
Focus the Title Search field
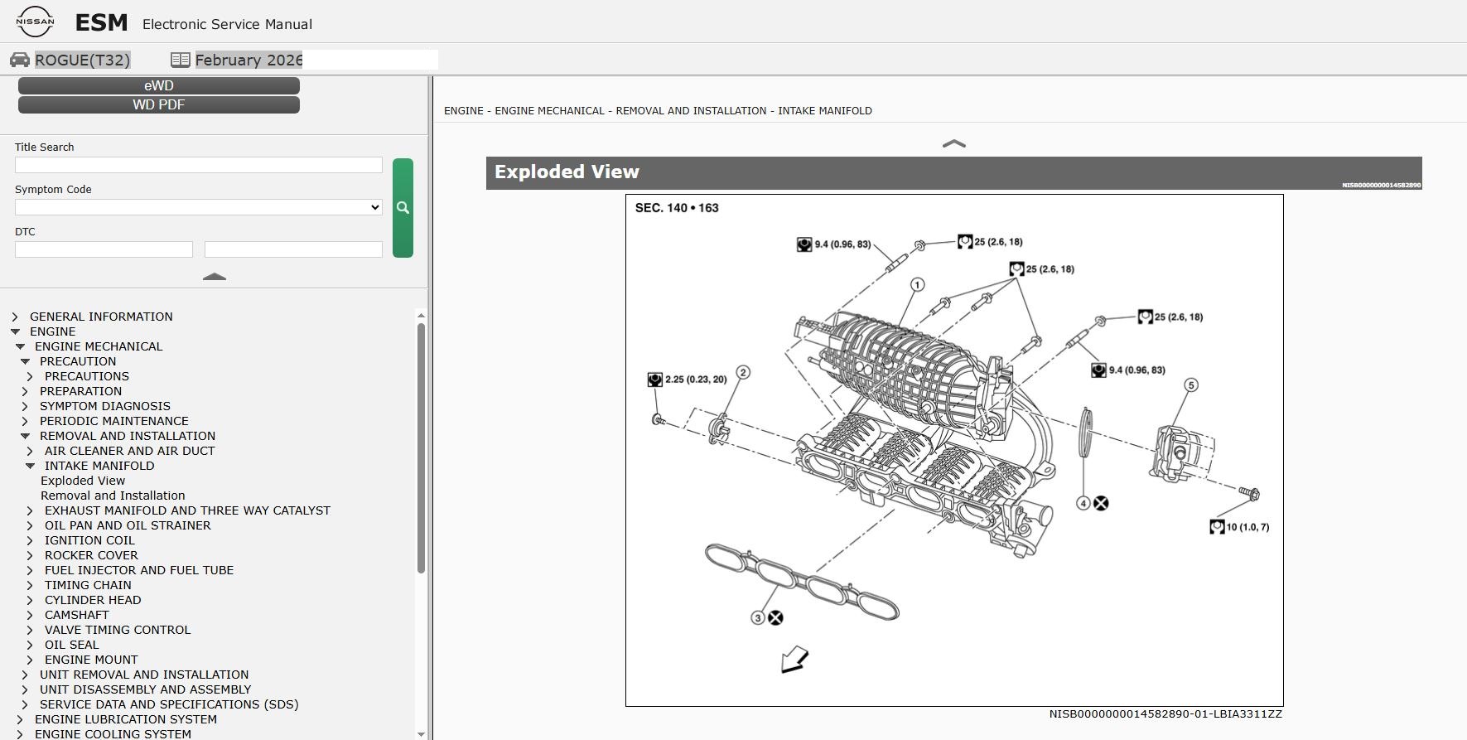coord(199,165)
